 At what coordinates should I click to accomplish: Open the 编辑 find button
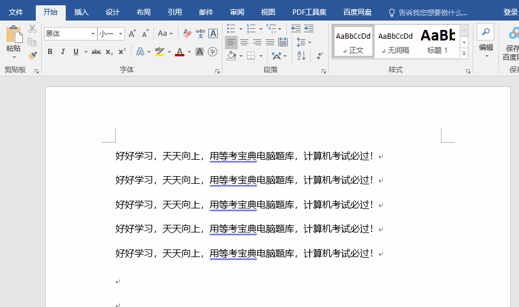(x=486, y=41)
